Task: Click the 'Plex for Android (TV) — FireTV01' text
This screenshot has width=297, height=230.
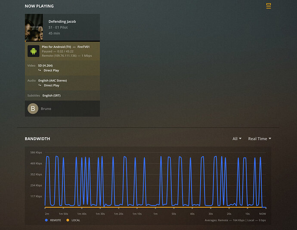Action: pos(65,47)
